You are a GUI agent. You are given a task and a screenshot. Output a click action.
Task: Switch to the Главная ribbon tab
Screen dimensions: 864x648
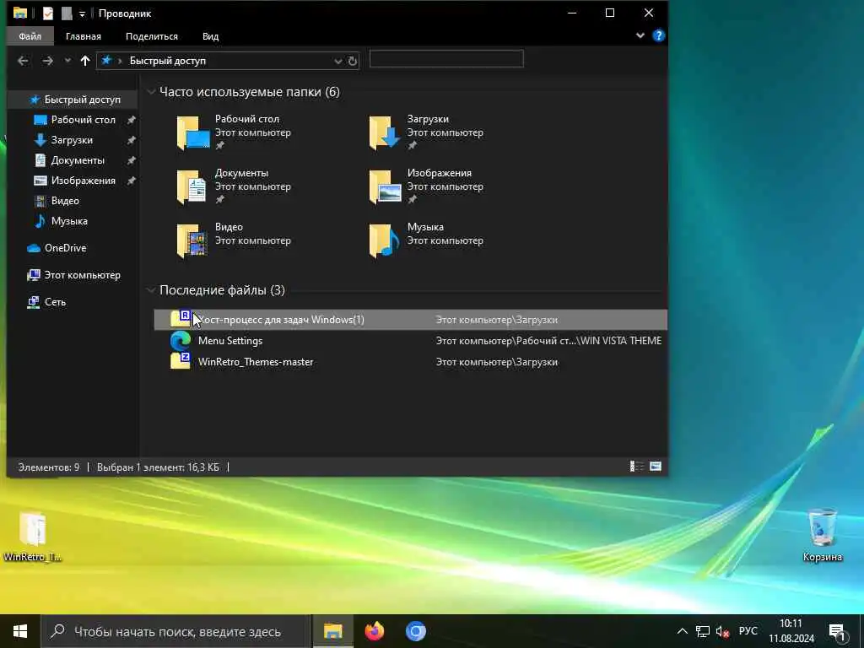coord(84,36)
